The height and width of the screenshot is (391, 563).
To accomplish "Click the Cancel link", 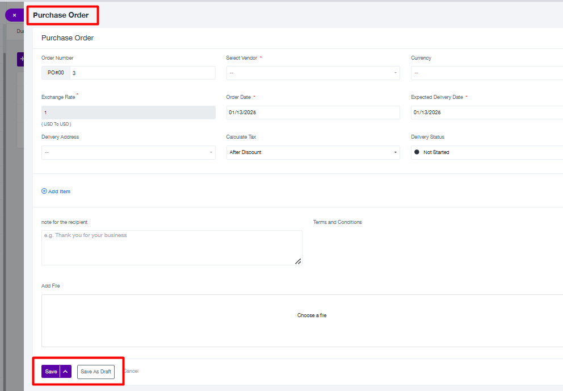I will 131,371.
